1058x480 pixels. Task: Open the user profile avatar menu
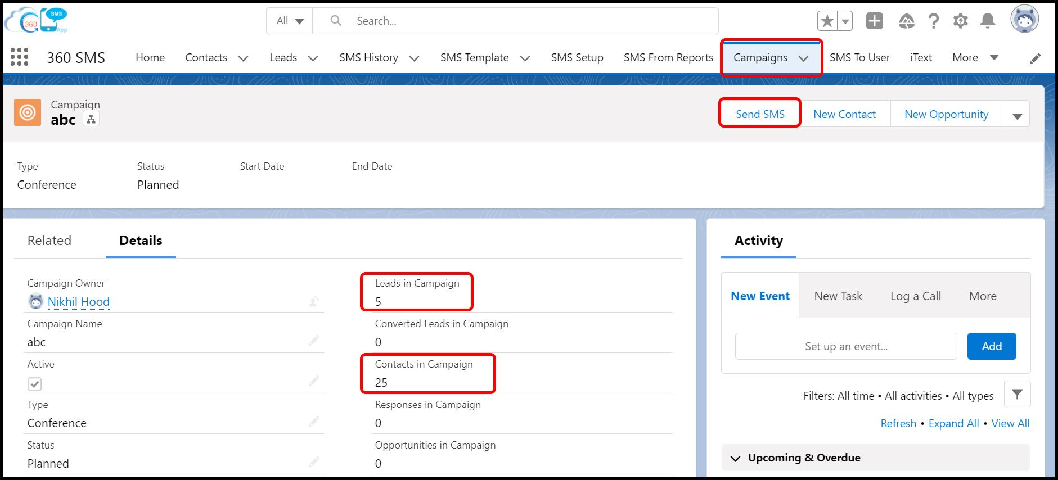point(1024,20)
